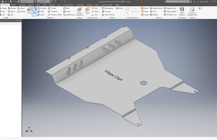Click the browser panel search icon
This screenshot has width=217, height=140.
click(x=17, y=21)
